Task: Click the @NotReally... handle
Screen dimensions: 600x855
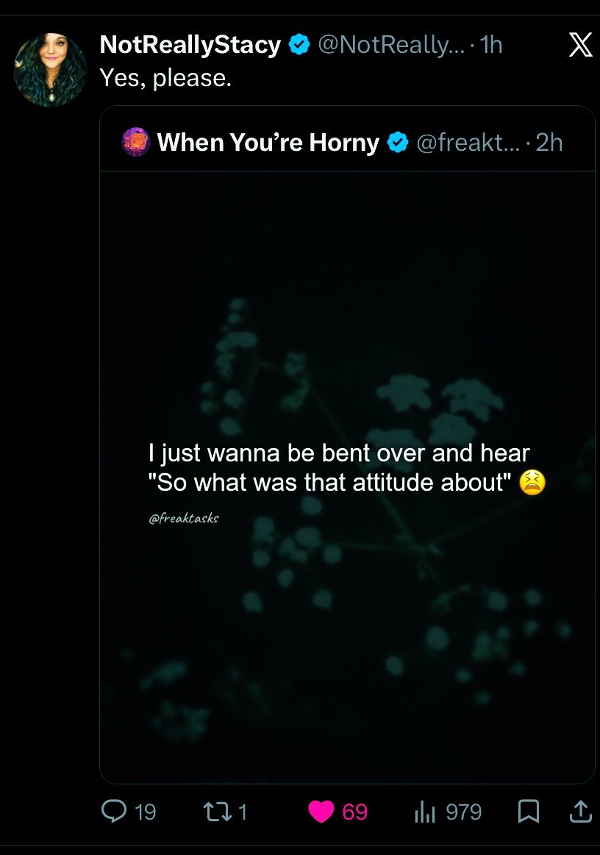Action: coord(391,45)
